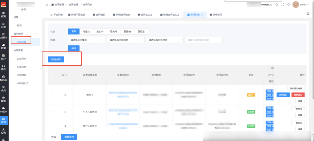Click 下载合同 for 商户入驻协议 row

click(x=298, y=123)
